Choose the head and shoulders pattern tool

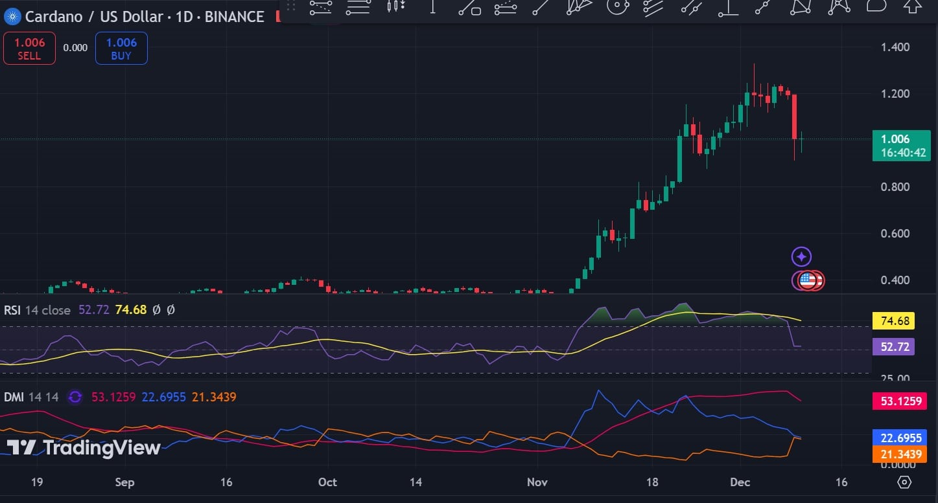839,7
